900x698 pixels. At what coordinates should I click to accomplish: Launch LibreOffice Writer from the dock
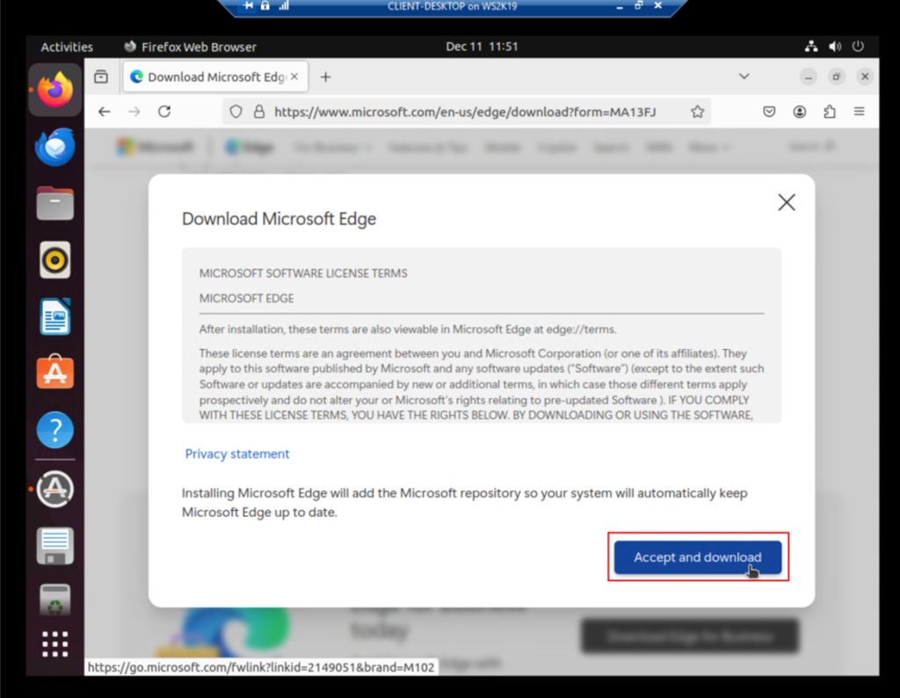(x=55, y=316)
